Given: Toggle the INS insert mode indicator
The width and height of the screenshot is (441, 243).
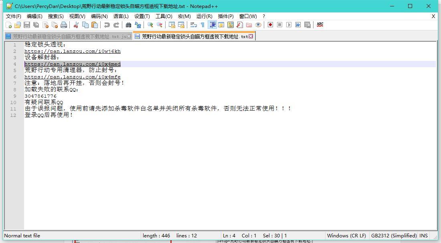Looking at the screenshot, I should pyautogui.click(x=424, y=236).
